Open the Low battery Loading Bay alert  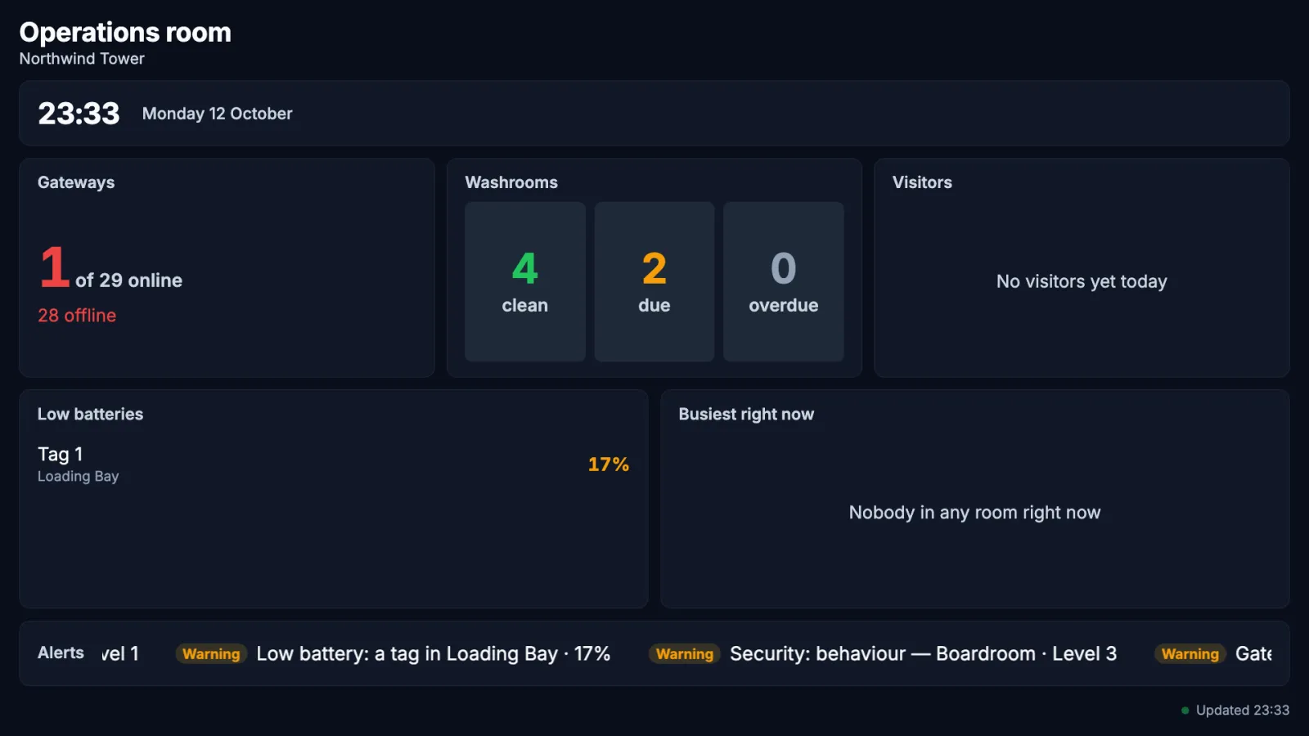(433, 653)
